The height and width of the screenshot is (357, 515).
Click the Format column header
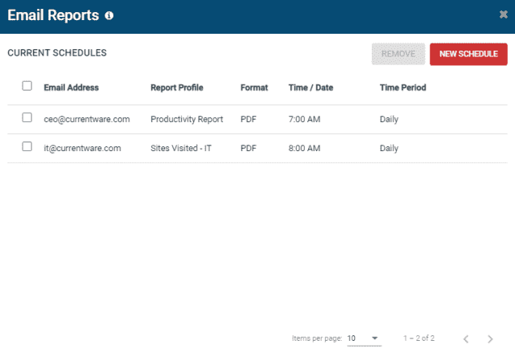[254, 88]
